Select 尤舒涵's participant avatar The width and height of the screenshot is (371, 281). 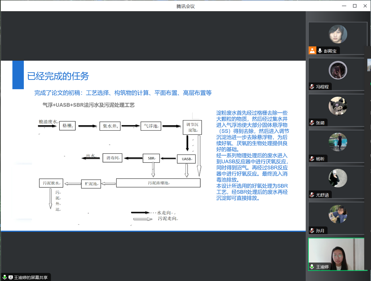point(338,178)
